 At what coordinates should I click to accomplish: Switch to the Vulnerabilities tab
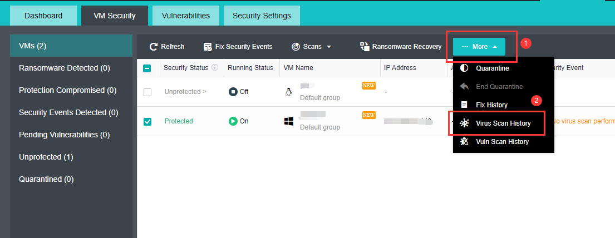pyautogui.click(x=186, y=16)
